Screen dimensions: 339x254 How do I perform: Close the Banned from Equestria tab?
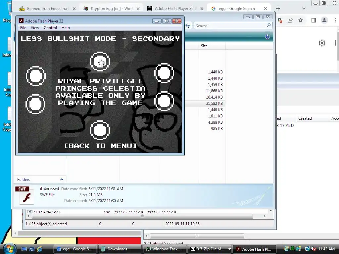pyautogui.click(x=74, y=9)
